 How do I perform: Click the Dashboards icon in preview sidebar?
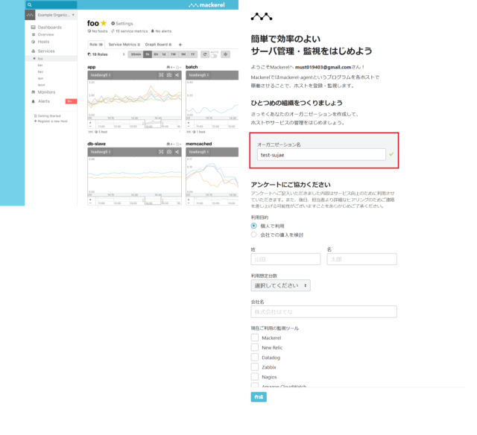(33, 28)
